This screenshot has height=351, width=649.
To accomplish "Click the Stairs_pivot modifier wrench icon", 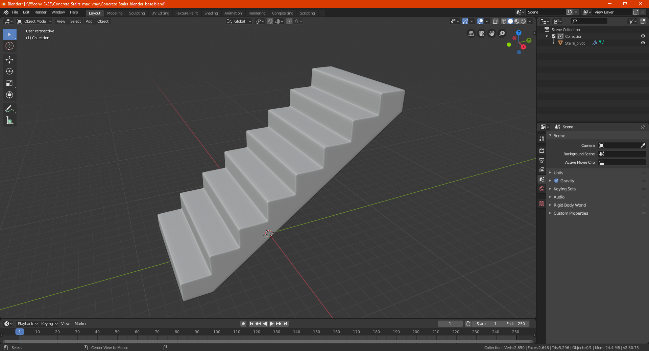I will pyautogui.click(x=595, y=43).
